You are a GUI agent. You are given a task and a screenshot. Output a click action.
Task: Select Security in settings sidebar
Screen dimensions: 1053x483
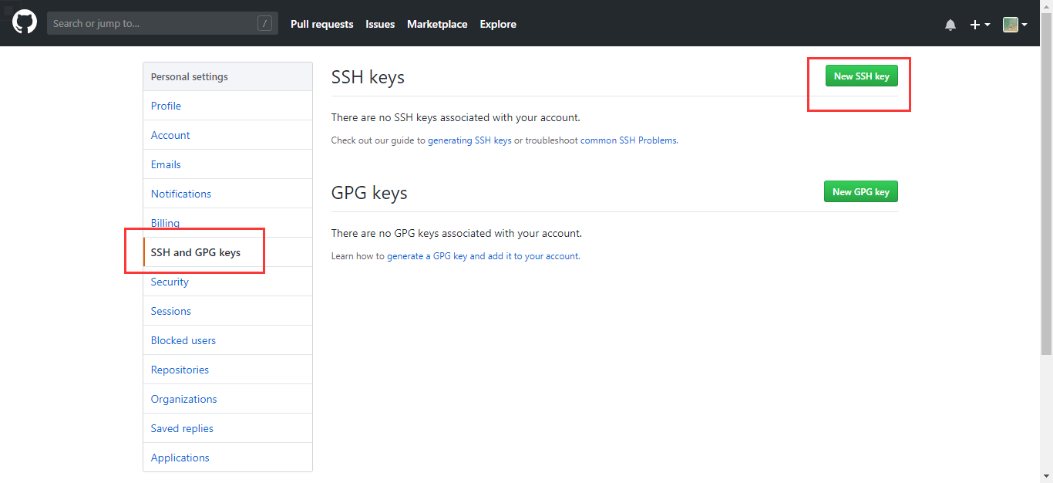pyautogui.click(x=227, y=282)
